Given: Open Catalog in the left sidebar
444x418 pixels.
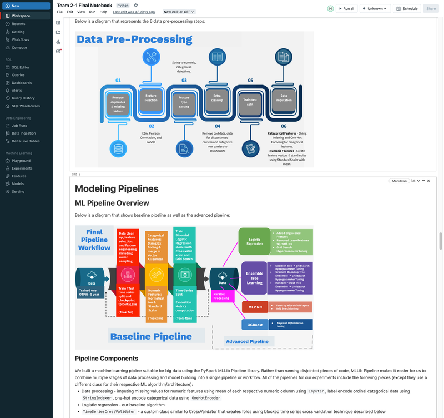Looking at the screenshot, I should point(19,32).
